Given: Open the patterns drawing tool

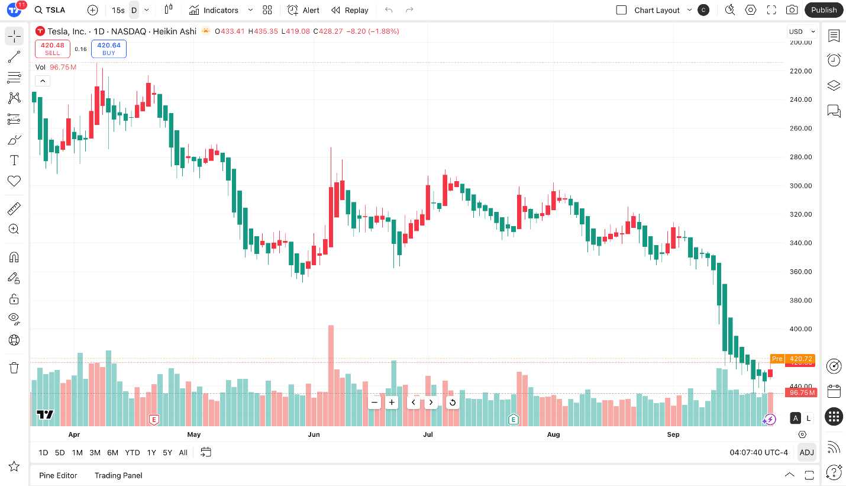Looking at the screenshot, I should 14,98.
